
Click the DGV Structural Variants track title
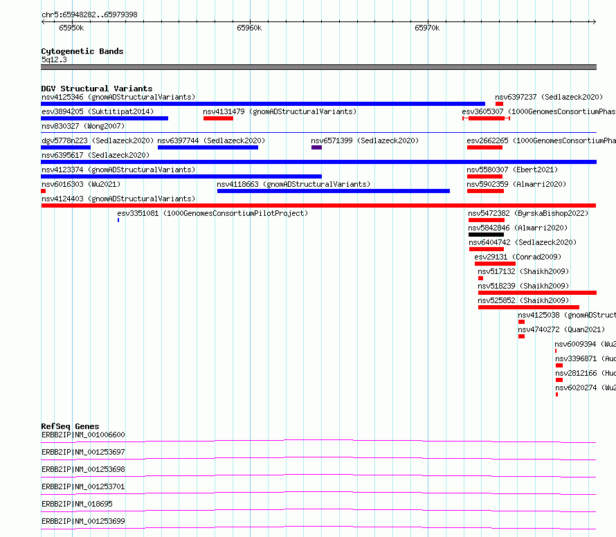pyautogui.click(x=97, y=89)
